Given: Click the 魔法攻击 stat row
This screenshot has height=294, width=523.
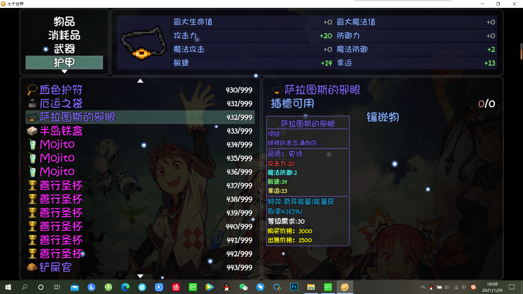Looking at the screenshot, I should point(253,49).
